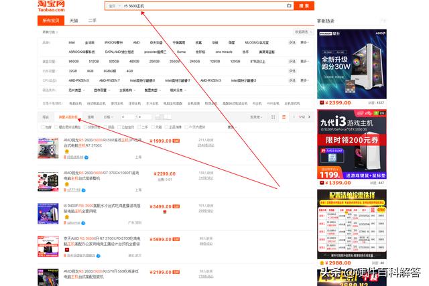Toggle the first checkbox 包邮
Viewport: 429px width, 286px height.
point(43,127)
